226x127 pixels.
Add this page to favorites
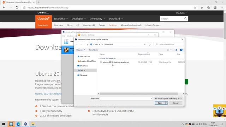pyautogui.click(x=195, y=8)
